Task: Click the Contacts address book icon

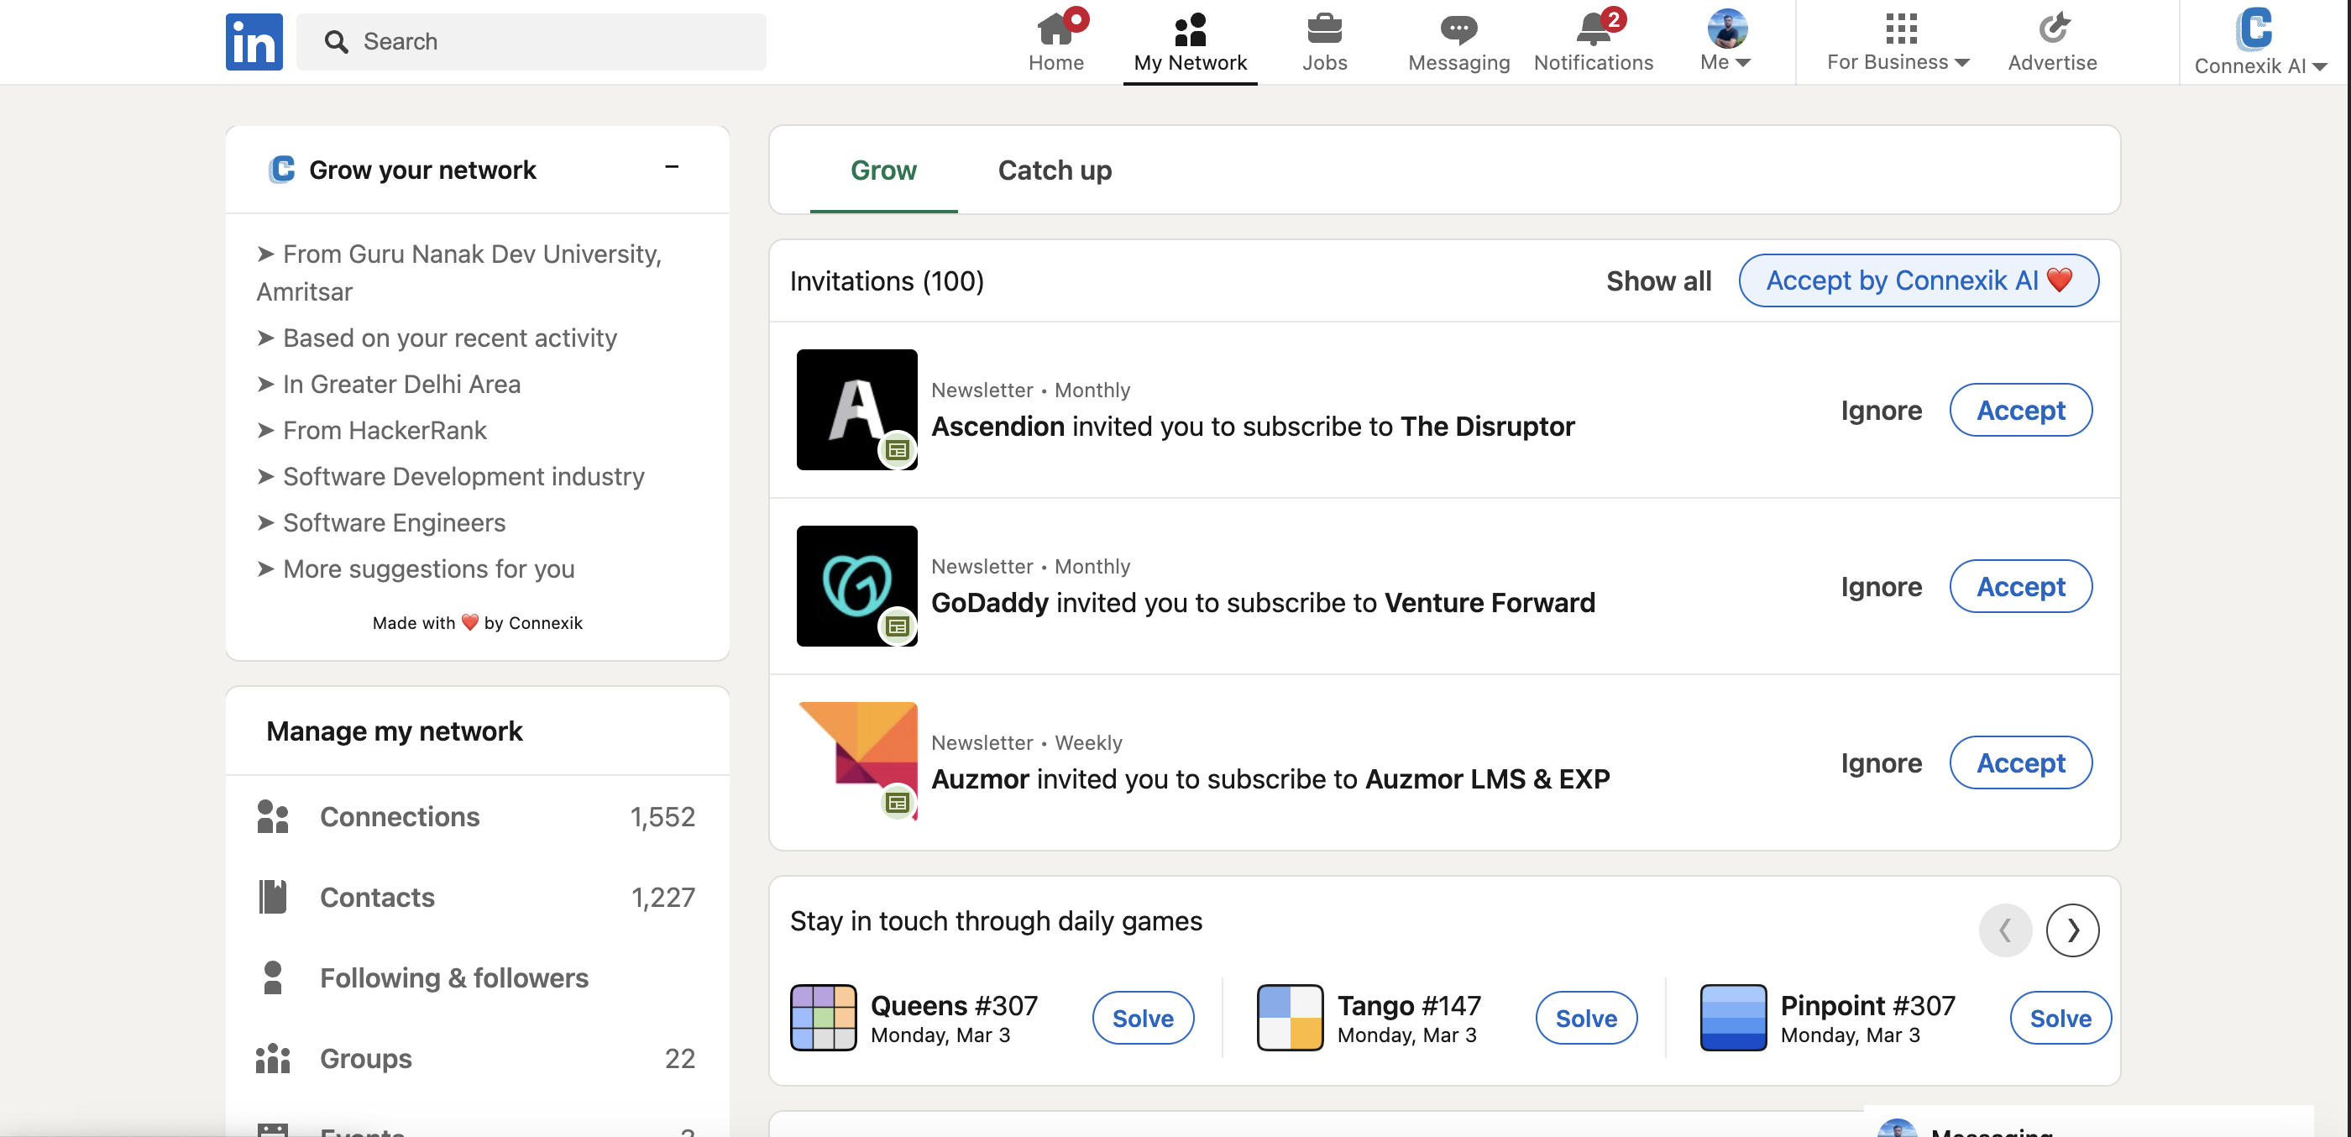Action: 273,897
